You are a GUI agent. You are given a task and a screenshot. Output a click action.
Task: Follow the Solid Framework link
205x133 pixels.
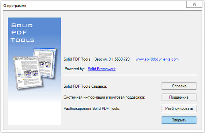click(101, 69)
